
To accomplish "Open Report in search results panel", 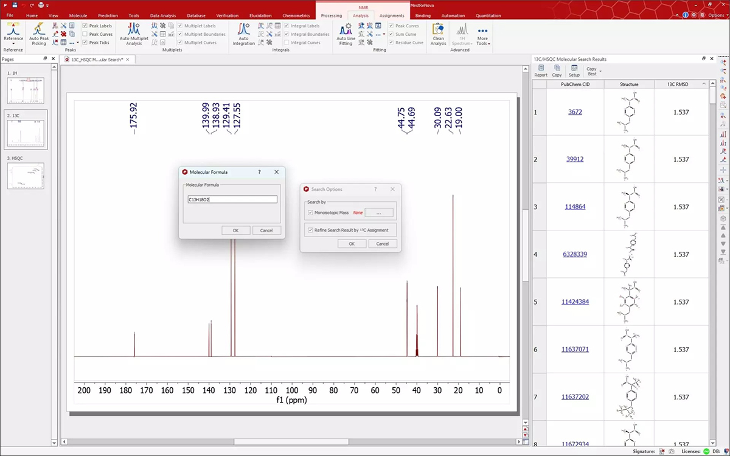I will [x=541, y=71].
